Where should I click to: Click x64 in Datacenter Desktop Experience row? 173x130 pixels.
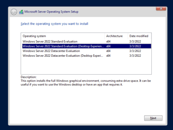tap(108, 56)
